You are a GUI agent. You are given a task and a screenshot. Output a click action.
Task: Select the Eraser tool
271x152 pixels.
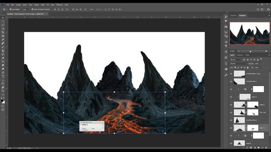point(3,58)
